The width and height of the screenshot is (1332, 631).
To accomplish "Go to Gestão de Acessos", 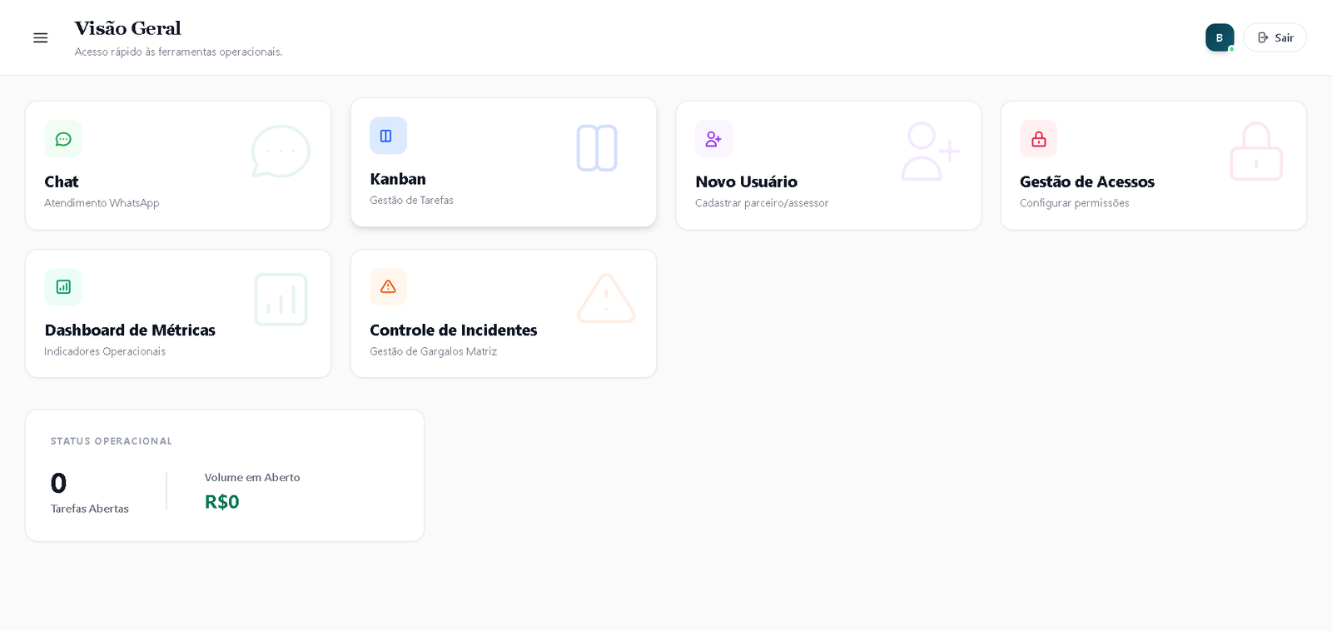I will (1086, 181).
